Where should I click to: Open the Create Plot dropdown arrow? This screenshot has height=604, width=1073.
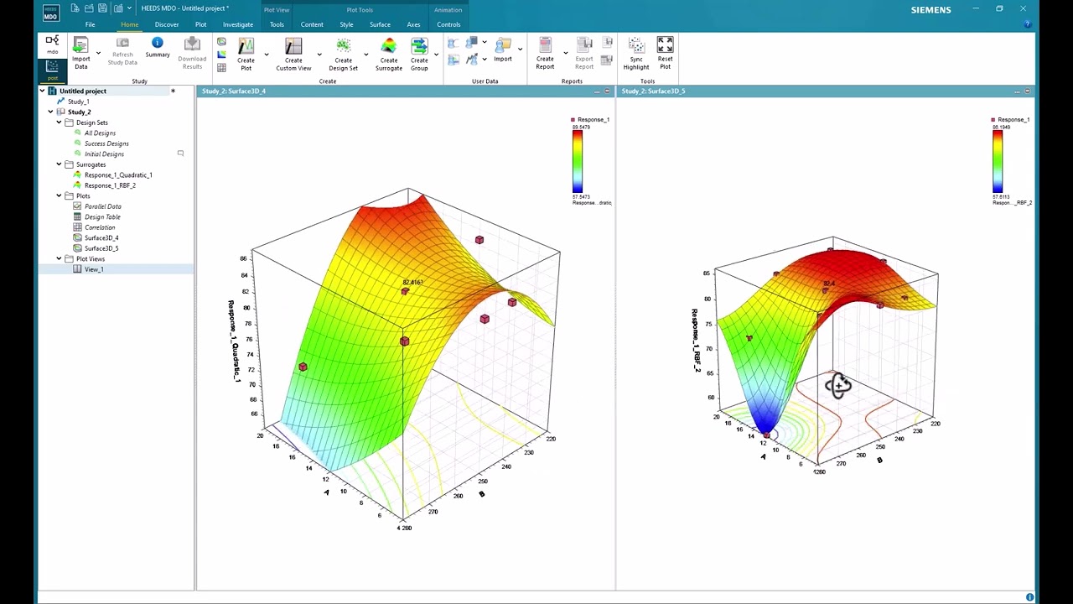pyautogui.click(x=267, y=55)
